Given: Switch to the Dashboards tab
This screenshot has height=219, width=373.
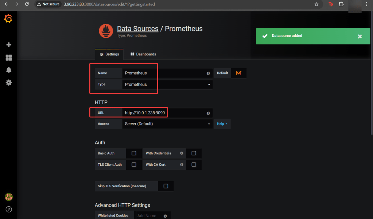Looking at the screenshot, I should (x=143, y=54).
